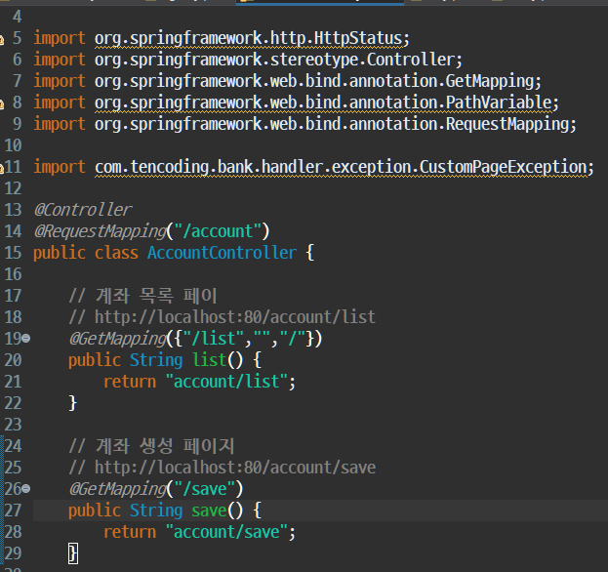Click the warning marker on line 11

(2, 168)
